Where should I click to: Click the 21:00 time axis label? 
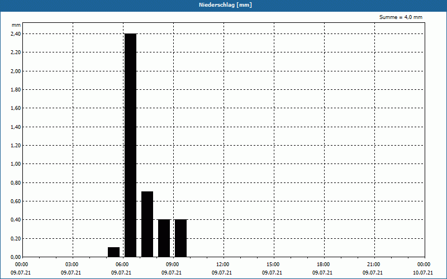coord(373,264)
